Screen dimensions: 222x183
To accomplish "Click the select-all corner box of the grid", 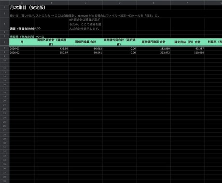I will coord(4,3).
